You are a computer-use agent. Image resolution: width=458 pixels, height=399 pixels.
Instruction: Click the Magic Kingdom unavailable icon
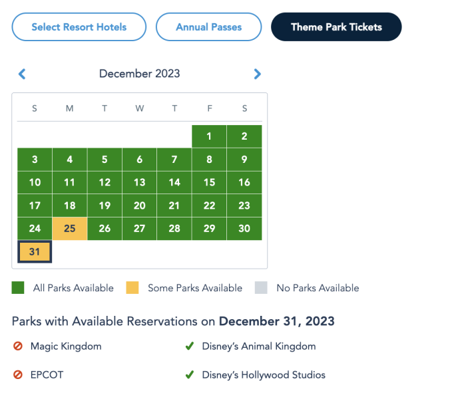pyautogui.click(x=18, y=346)
